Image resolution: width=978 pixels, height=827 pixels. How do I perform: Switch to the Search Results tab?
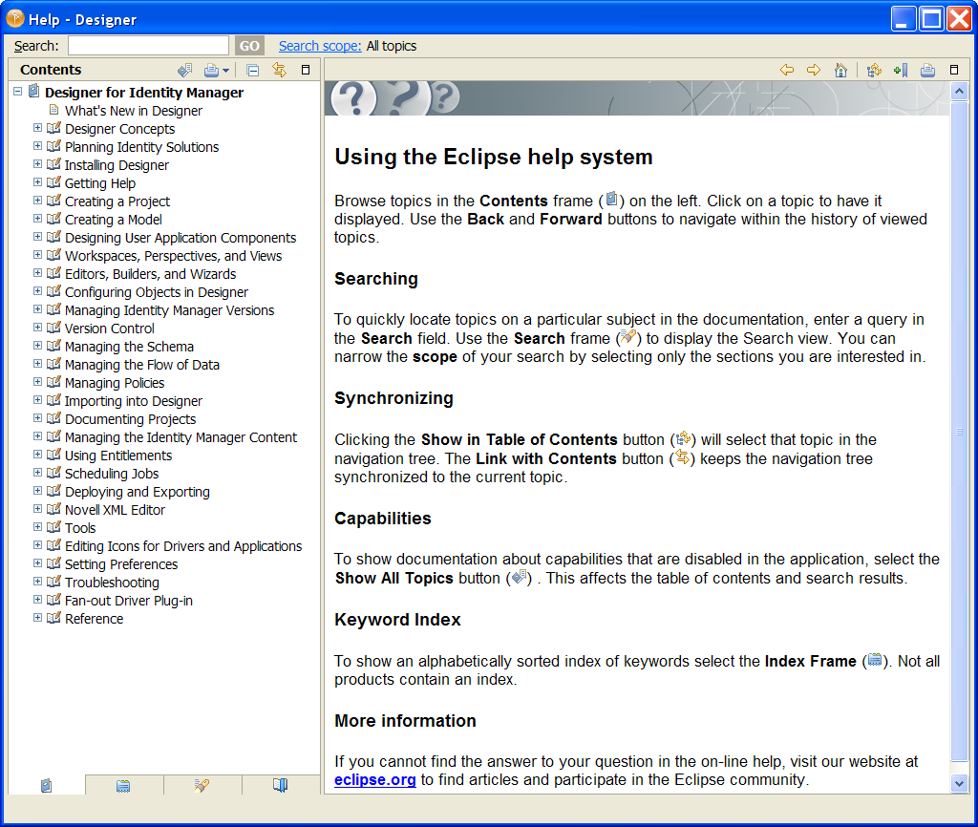point(202,785)
